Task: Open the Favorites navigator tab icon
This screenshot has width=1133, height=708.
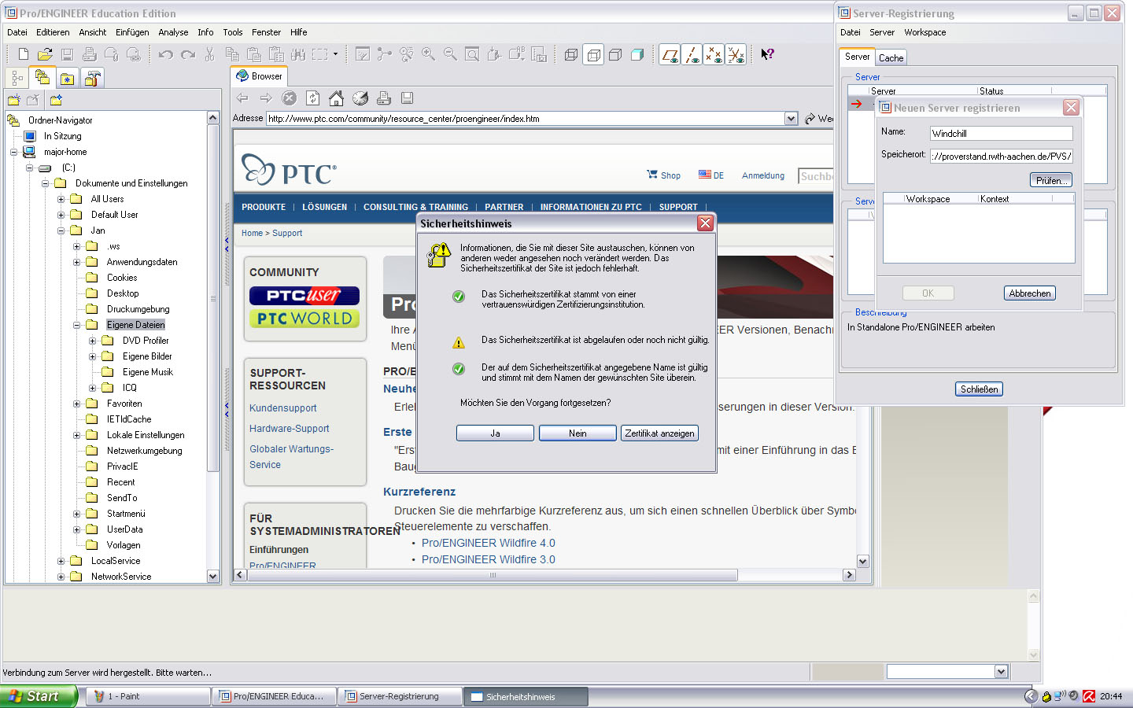Action: click(68, 79)
